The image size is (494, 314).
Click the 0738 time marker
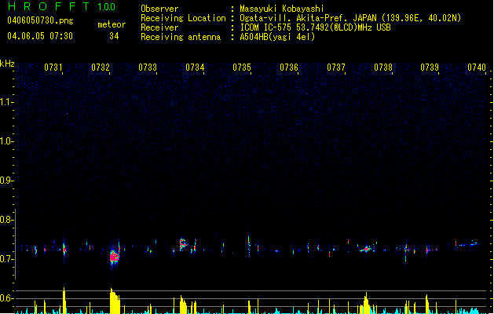(383, 68)
